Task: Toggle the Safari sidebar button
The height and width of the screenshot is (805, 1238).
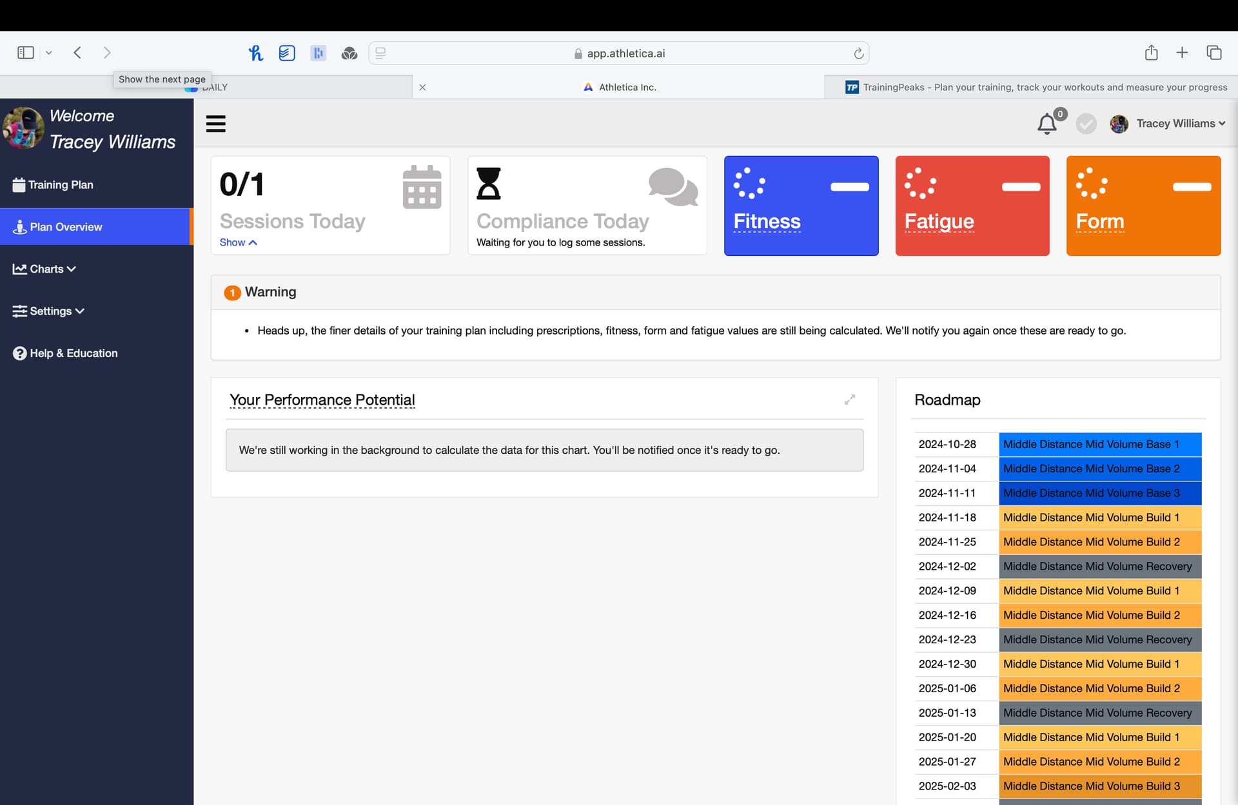Action: [26, 53]
